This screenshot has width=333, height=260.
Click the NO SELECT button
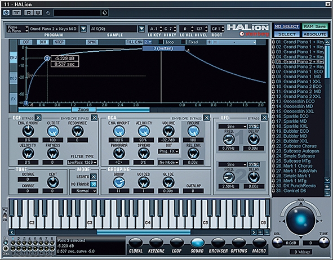[x=287, y=26]
